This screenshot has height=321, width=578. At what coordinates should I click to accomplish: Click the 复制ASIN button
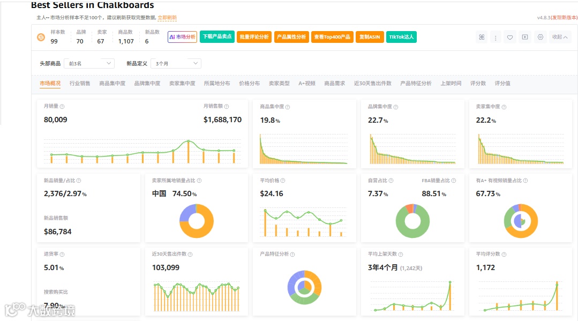tap(370, 37)
